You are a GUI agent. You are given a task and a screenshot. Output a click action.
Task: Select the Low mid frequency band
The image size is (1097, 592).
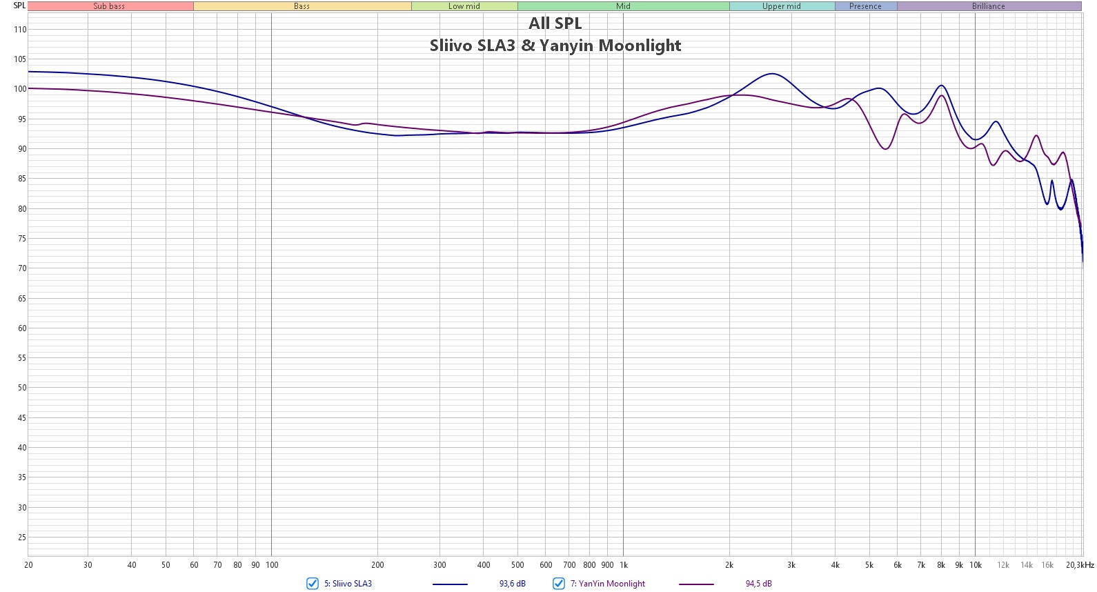click(x=464, y=6)
